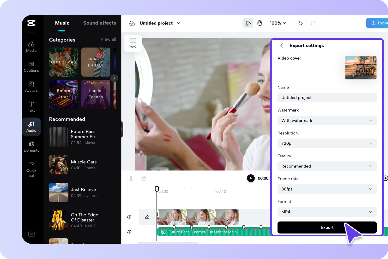Click the 00:10 timeline ruler mark

tap(221, 191)
